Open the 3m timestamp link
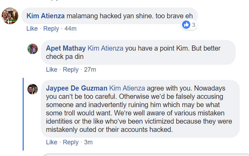Image resolution: width=249 pixels, height=156 pixels. (88, 142)
